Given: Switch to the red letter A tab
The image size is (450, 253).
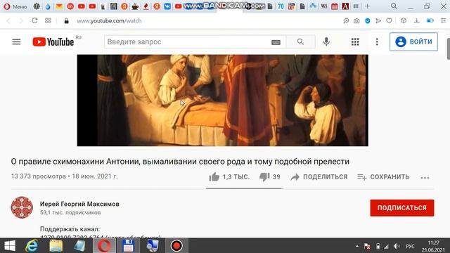Looking at the screenshot, I should point(345,6).
